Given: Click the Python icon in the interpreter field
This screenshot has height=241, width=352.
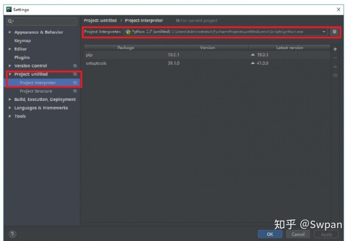Looking at the screenshot, I should point(128,32).
